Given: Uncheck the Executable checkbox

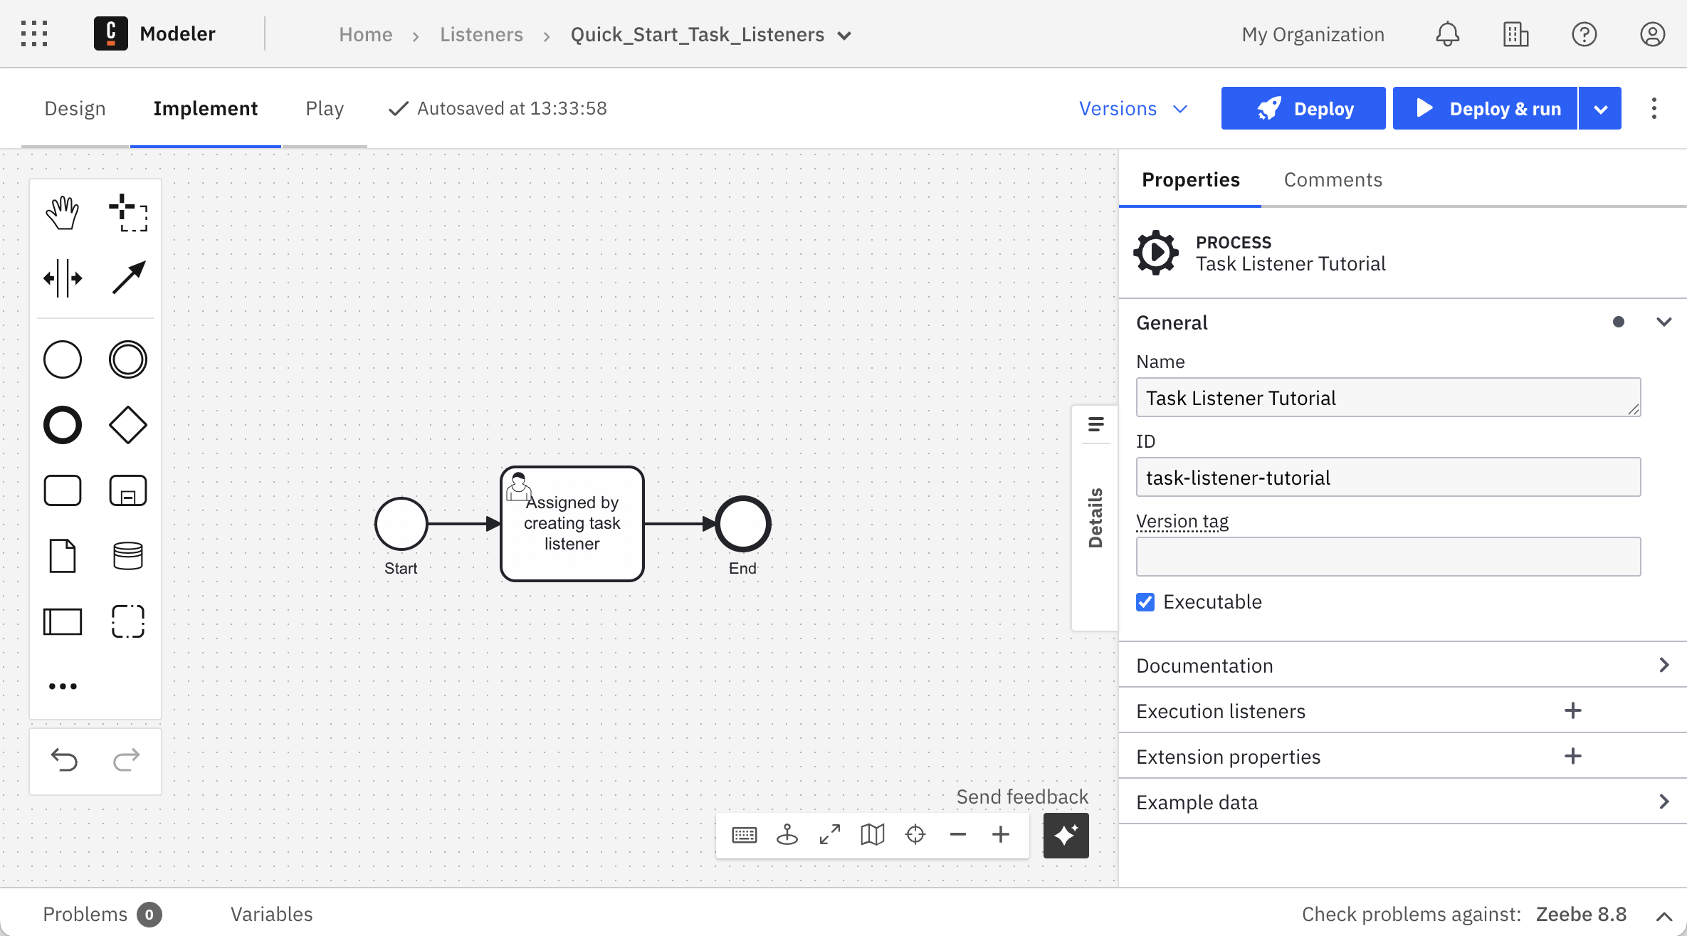Looking at the screenshot, I should click(x=1145, y=602).
